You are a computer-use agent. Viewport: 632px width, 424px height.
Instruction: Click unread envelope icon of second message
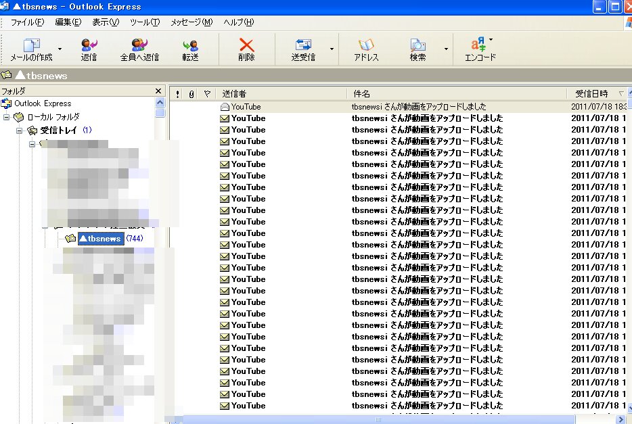point(225,118)
